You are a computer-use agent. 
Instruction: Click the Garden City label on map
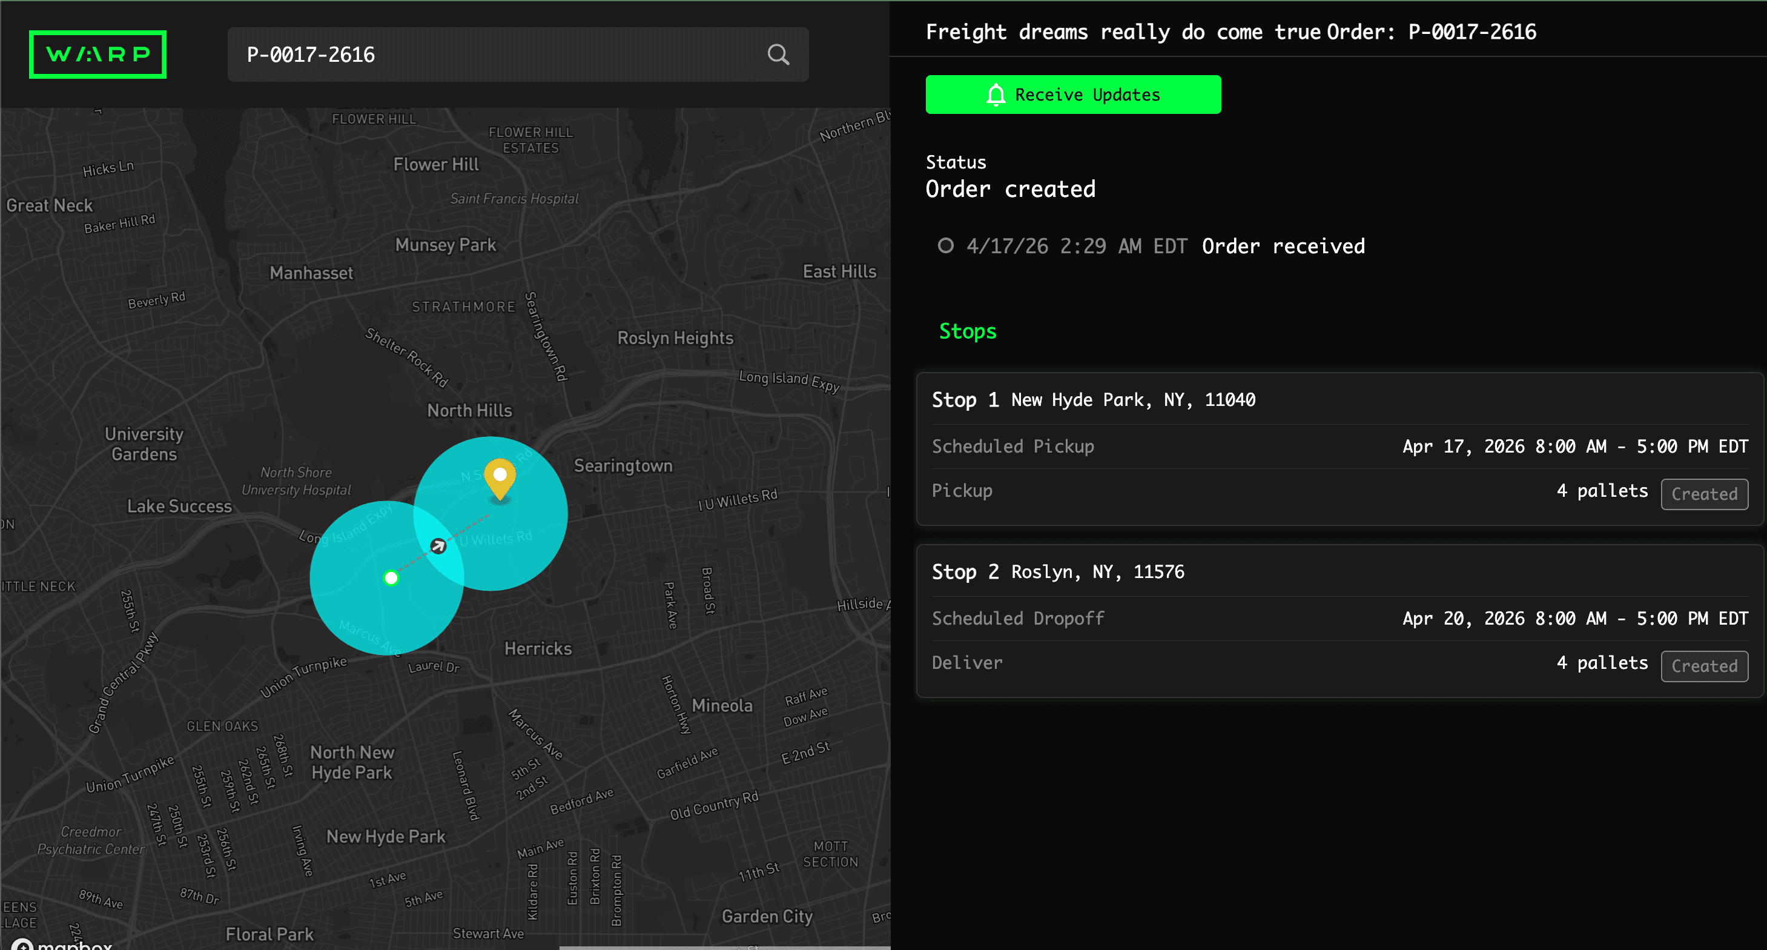(x=767, y=916)
